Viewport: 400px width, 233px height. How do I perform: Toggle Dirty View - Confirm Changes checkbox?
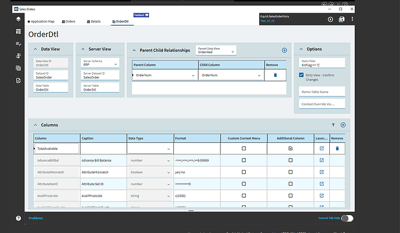[x=301, y=75]
